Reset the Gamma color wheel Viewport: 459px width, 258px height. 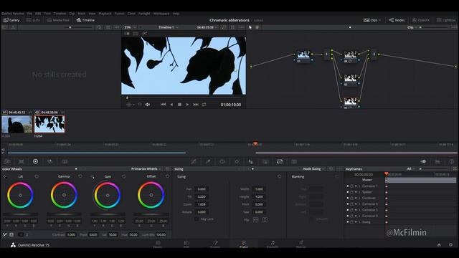[x=80, y=176]
